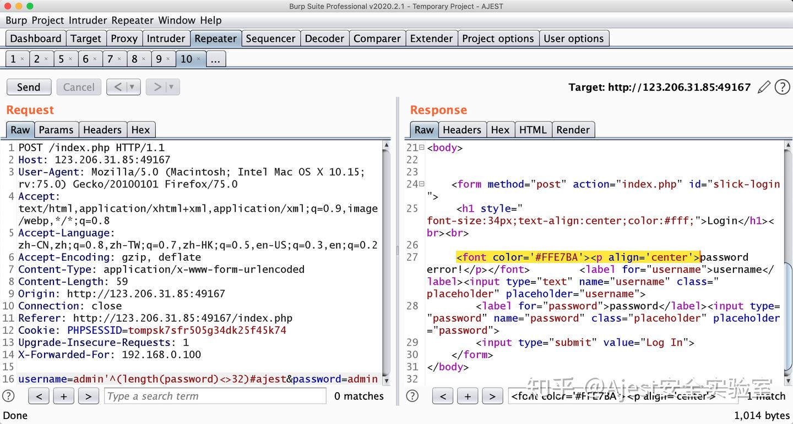Open the Window menu

point(177,20)
